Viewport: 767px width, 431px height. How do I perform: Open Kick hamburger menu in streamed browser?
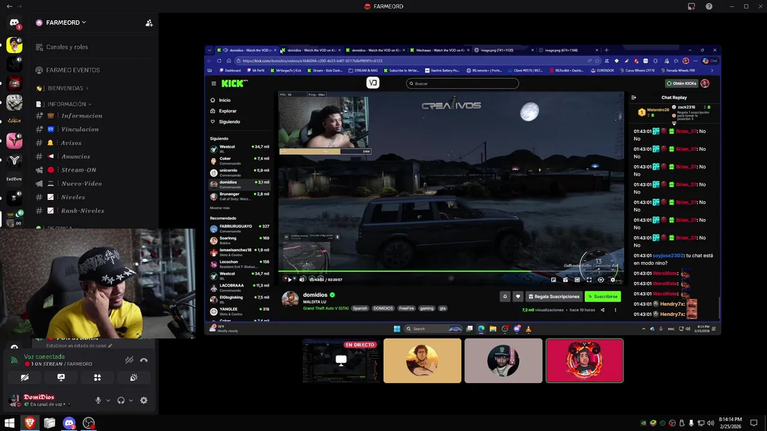point(213,84)
